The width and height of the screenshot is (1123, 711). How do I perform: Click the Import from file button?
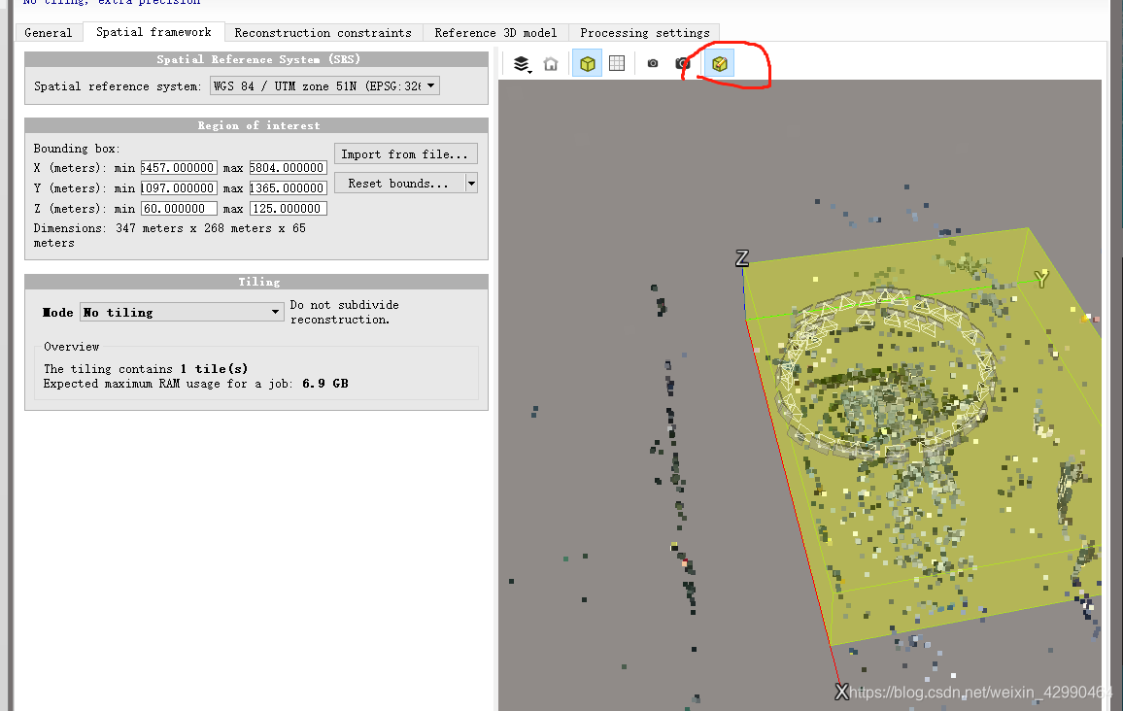point(405,153)
